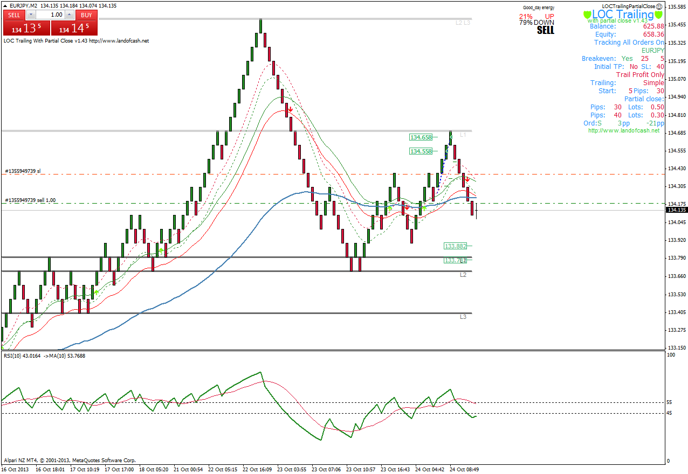Click the bold black SELL signal text

coord(545,31)
